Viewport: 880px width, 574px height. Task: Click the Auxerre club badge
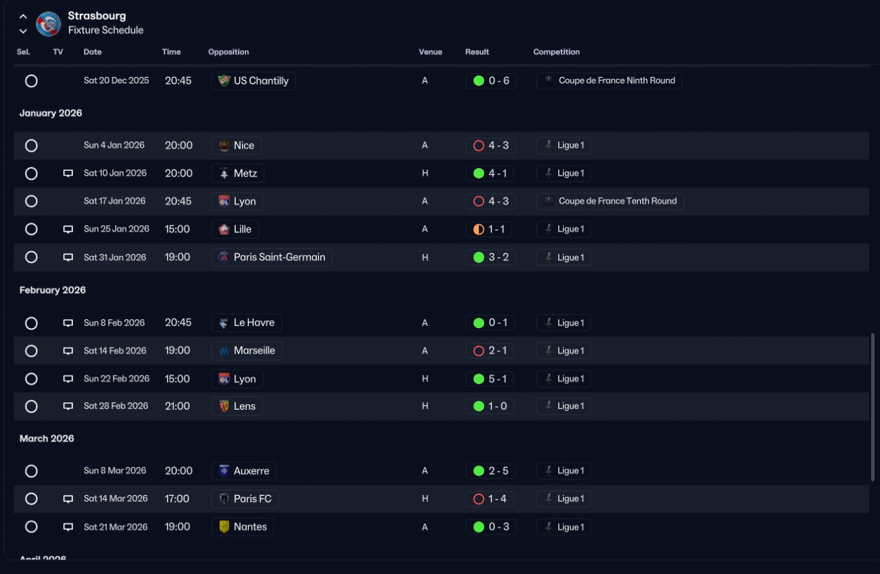click(223, 471)
